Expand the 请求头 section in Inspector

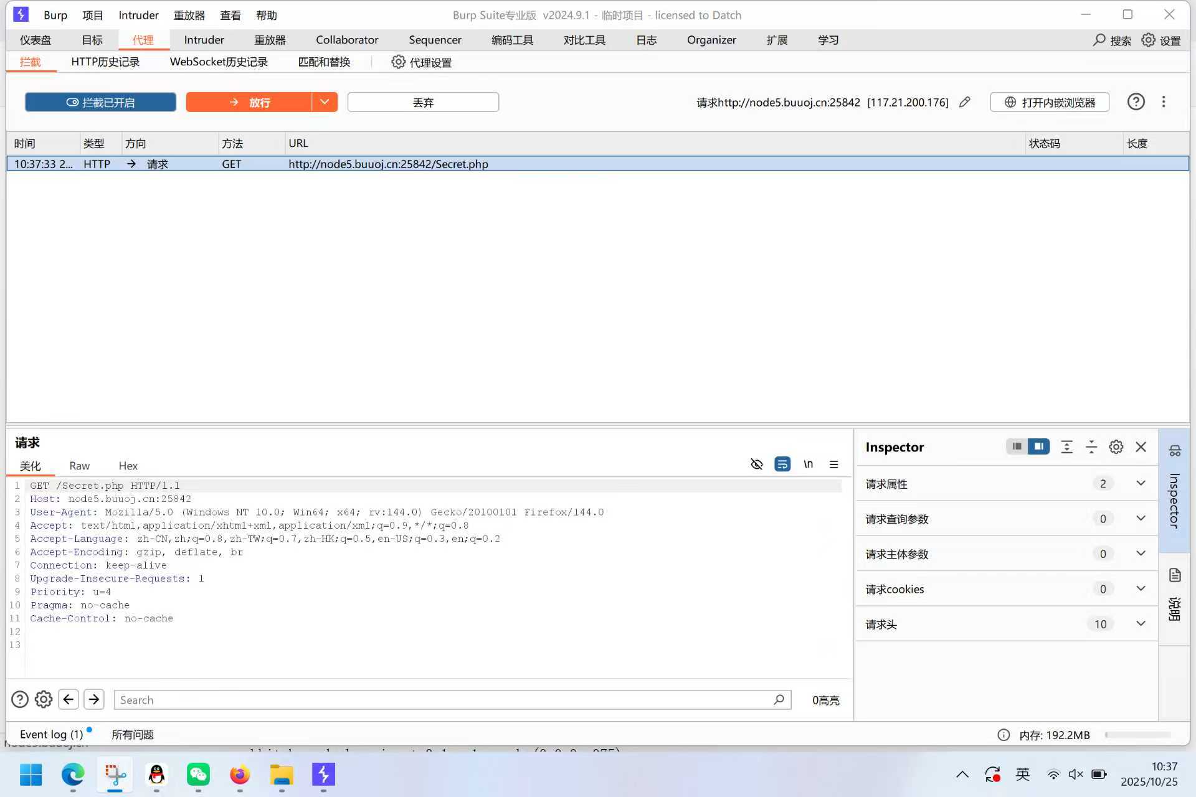point(1140,623)
